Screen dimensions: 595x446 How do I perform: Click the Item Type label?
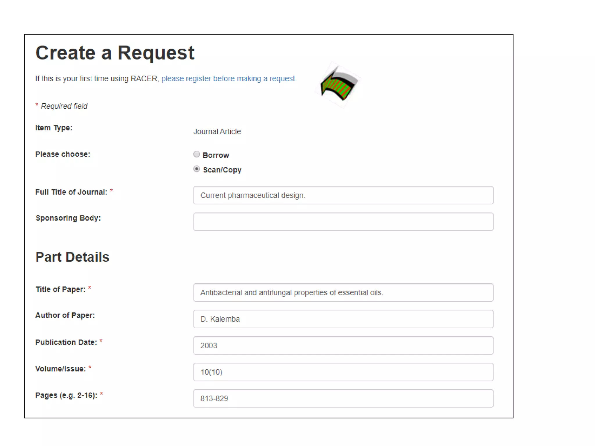coord(54,128)
